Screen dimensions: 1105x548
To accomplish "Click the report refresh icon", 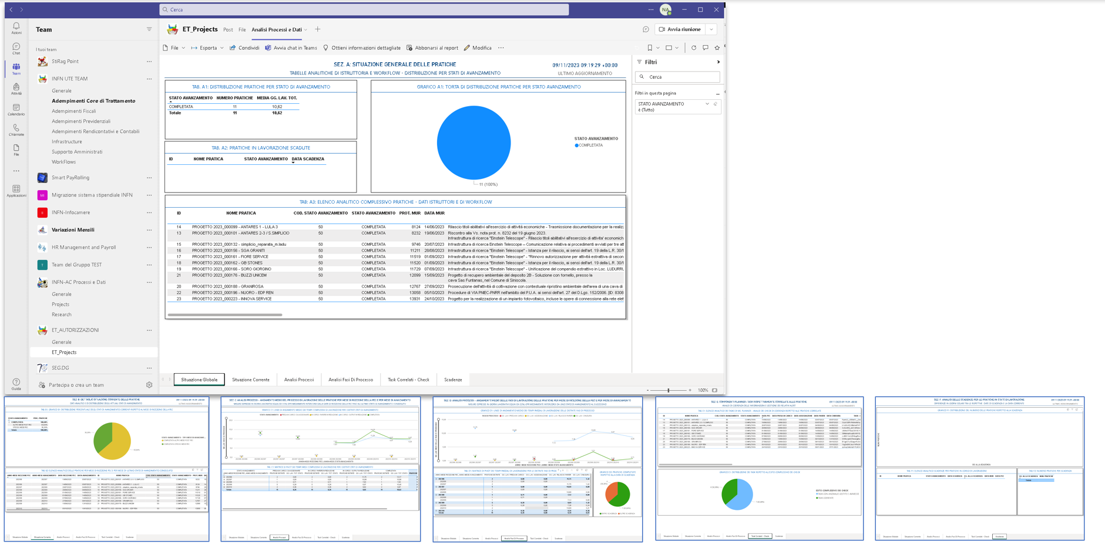I will click(694, 48).
